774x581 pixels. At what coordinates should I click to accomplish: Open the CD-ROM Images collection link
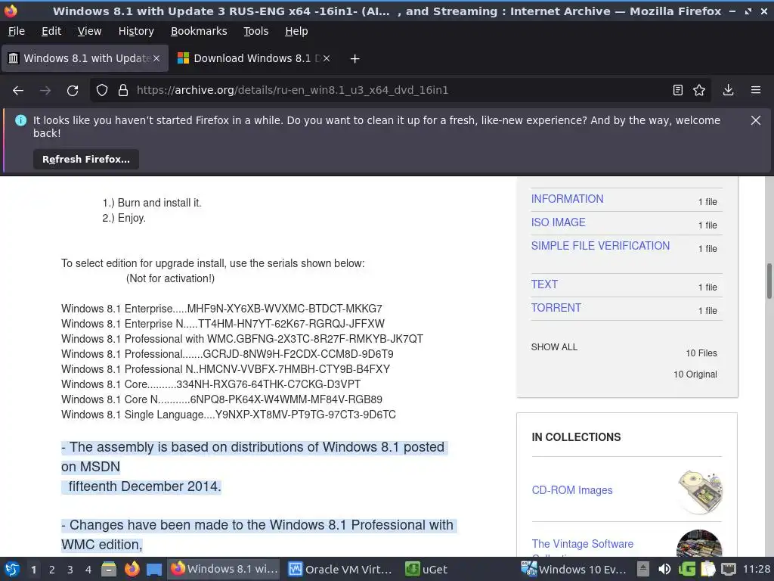pos(572,490)
